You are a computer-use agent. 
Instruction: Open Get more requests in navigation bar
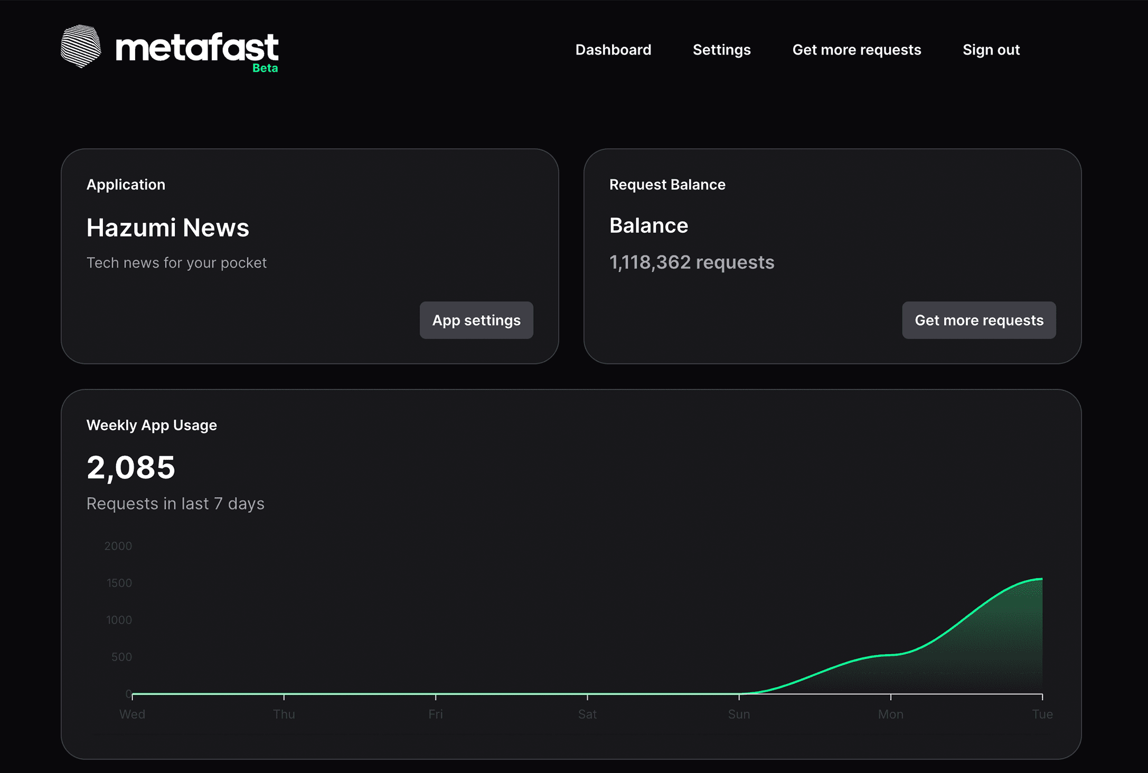point(857,50)
